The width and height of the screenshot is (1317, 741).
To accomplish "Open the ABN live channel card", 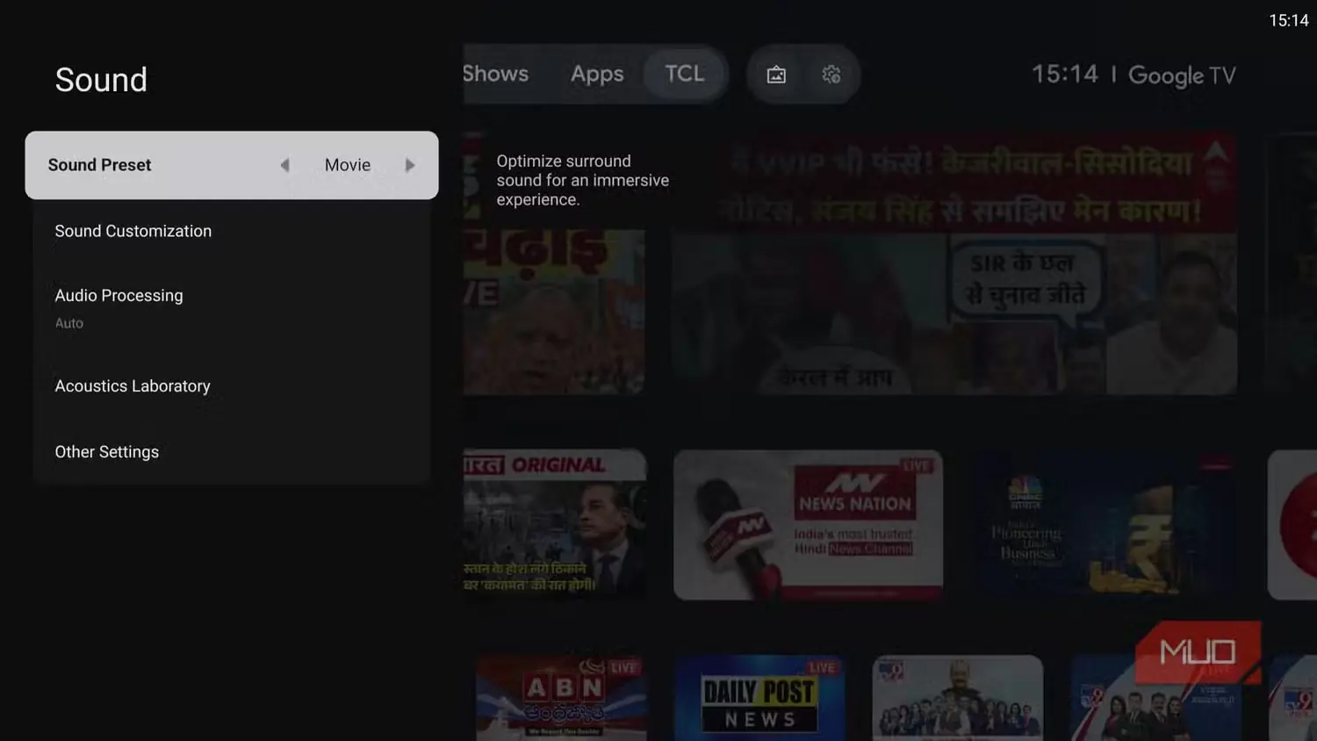I will click(x=562, y=698).
